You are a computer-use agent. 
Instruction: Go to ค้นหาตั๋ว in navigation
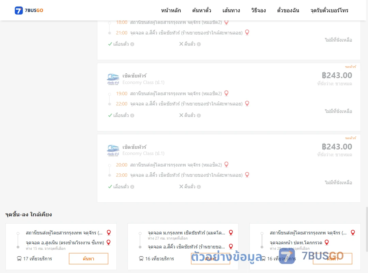pyautogui.click(x=202, y=10)
